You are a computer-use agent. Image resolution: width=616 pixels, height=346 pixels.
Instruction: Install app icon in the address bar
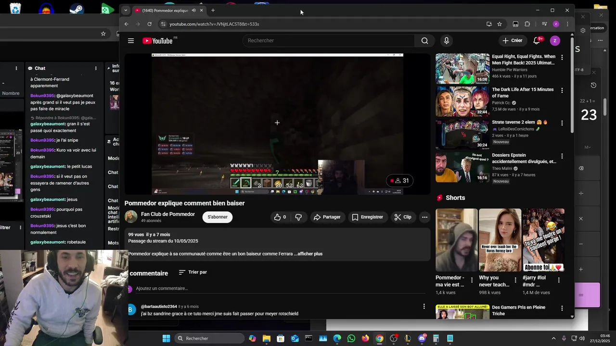coord(489,24)
